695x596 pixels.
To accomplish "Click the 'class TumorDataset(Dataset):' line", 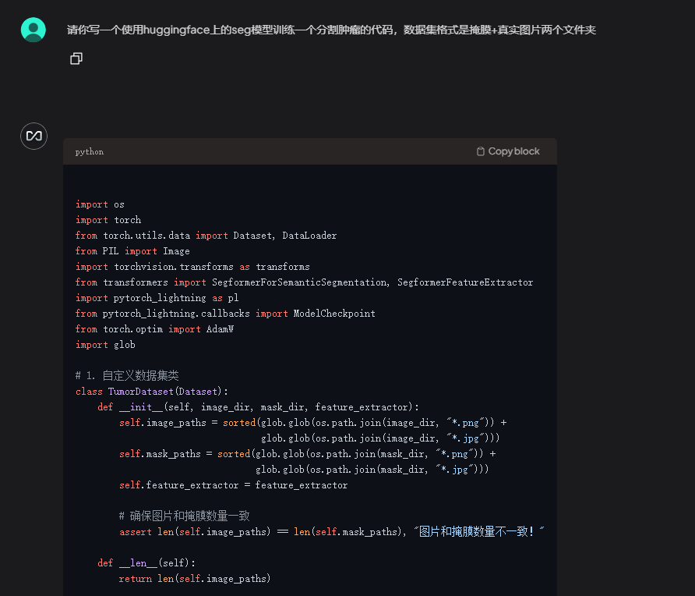I will pos(152,392).
